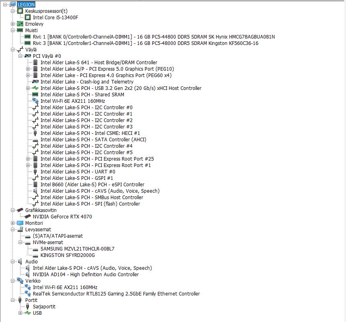Viewport: 346px width, 322px height.
Task: Collapse the Muisti node
Action: pos(12,30)
